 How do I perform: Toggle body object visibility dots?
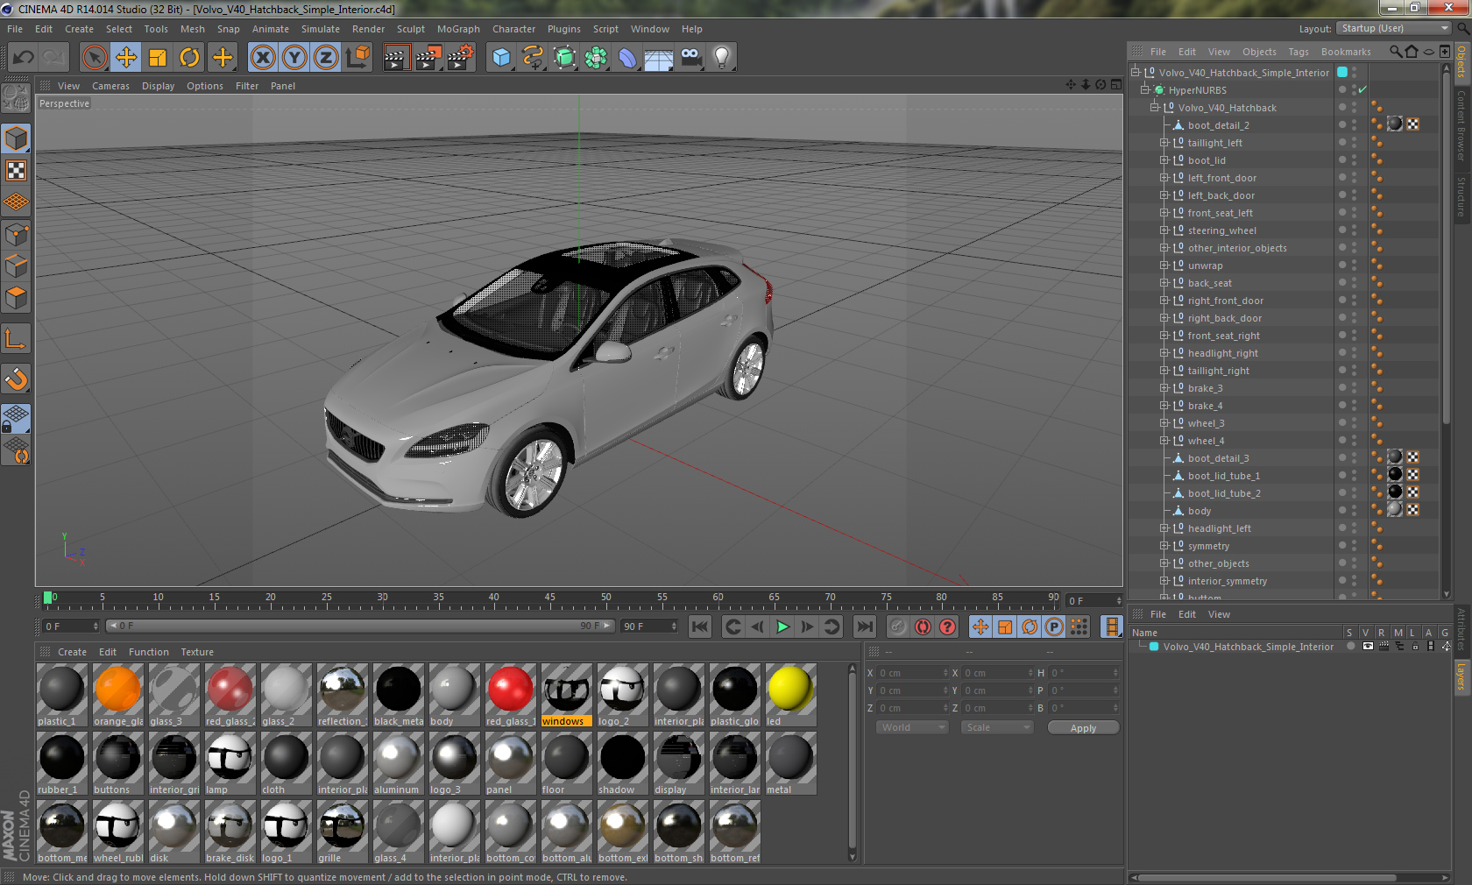coord(1354,511)
